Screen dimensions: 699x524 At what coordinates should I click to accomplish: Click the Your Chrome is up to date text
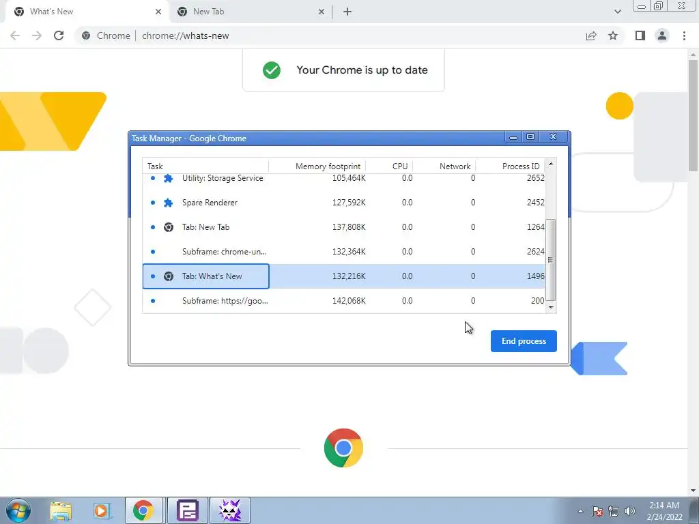coord(362,70)
